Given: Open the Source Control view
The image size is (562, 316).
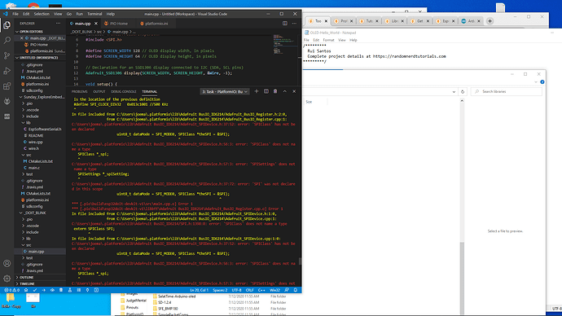Looking at the screenshot, I should tap(7, 55).
